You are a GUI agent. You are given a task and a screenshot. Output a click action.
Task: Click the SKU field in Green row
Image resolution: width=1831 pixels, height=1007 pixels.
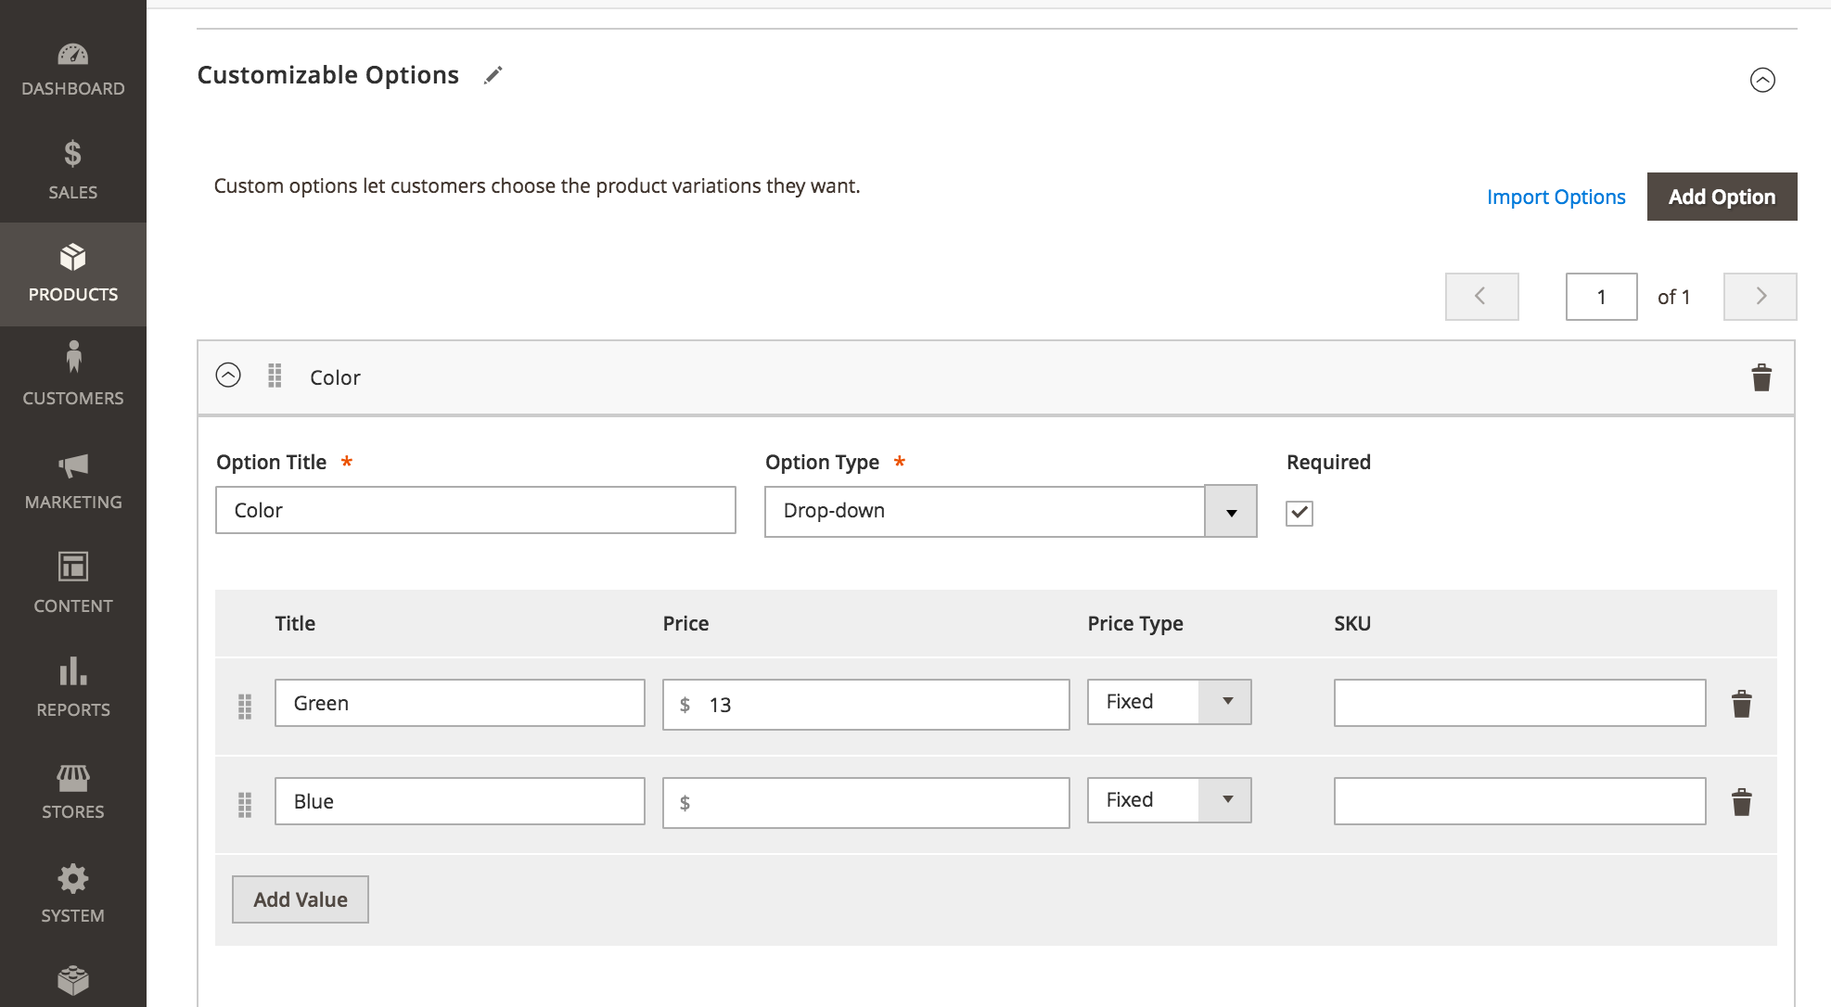pyautogui.click(x=1520, y=703)
